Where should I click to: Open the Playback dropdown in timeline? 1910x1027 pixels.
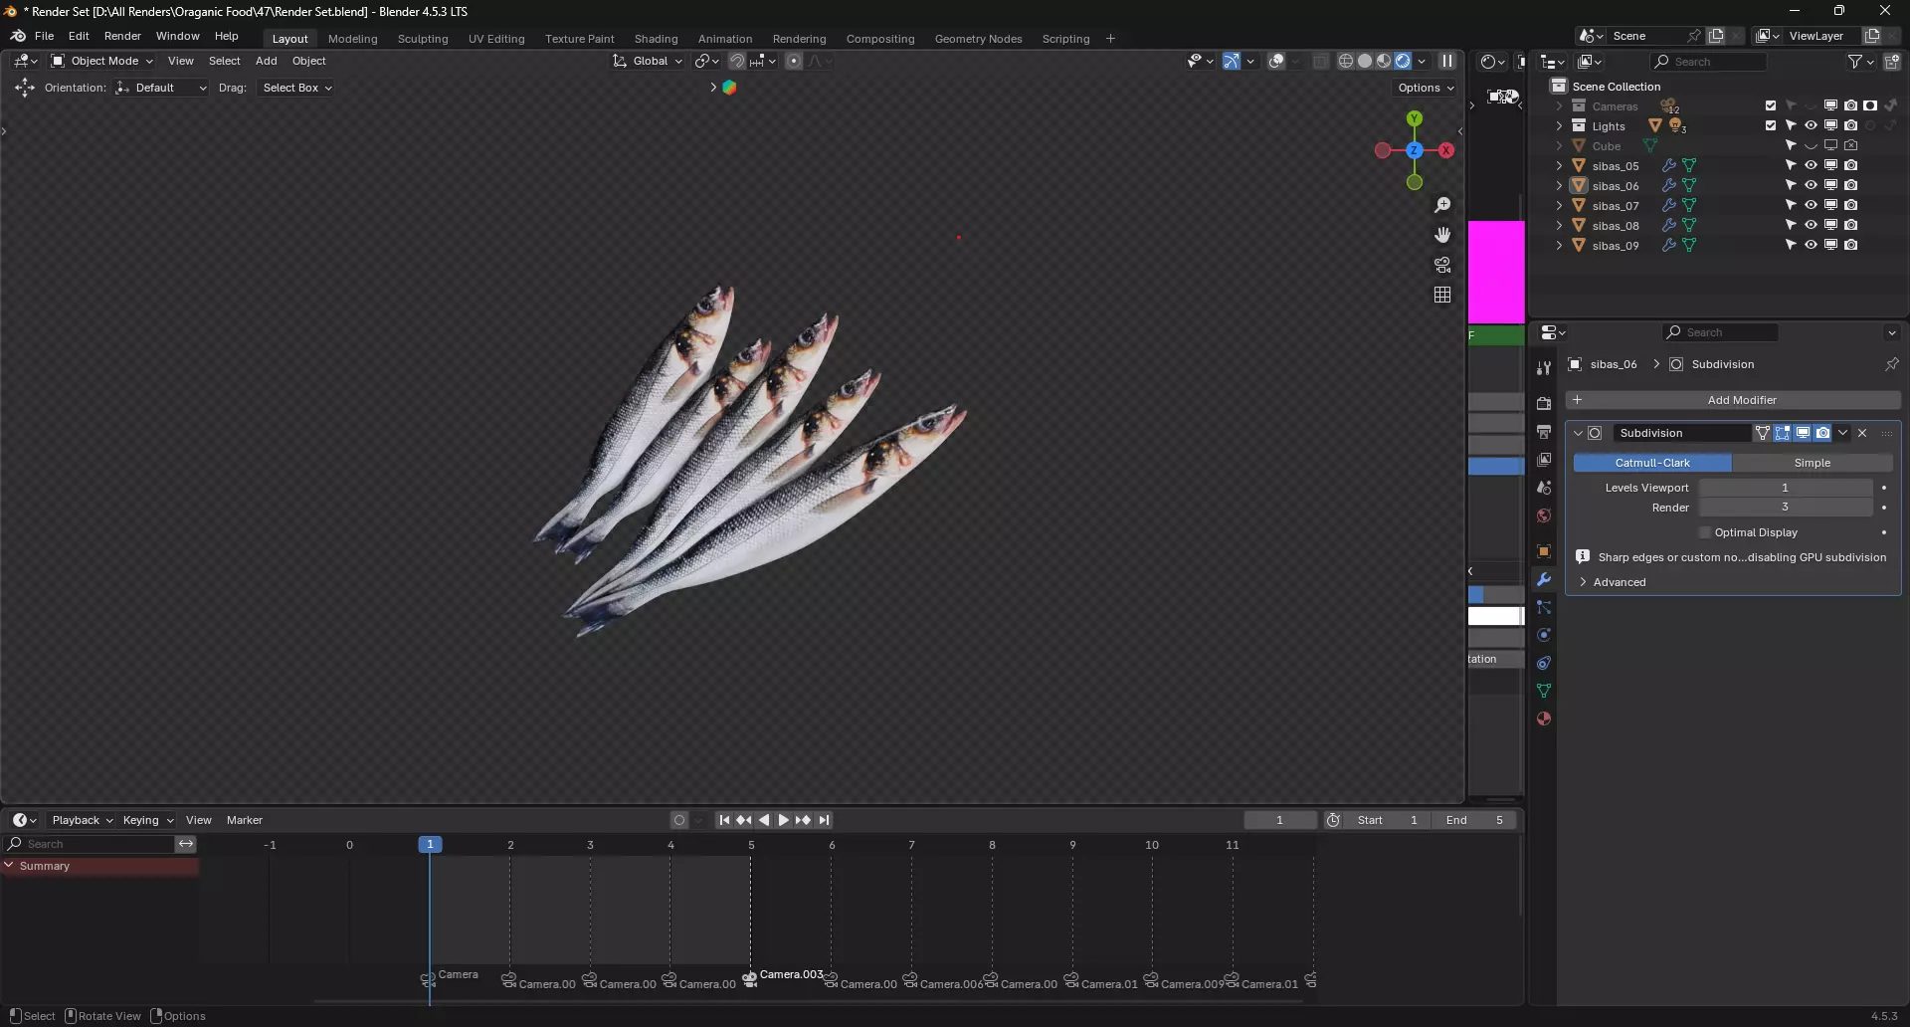[82, 820]
